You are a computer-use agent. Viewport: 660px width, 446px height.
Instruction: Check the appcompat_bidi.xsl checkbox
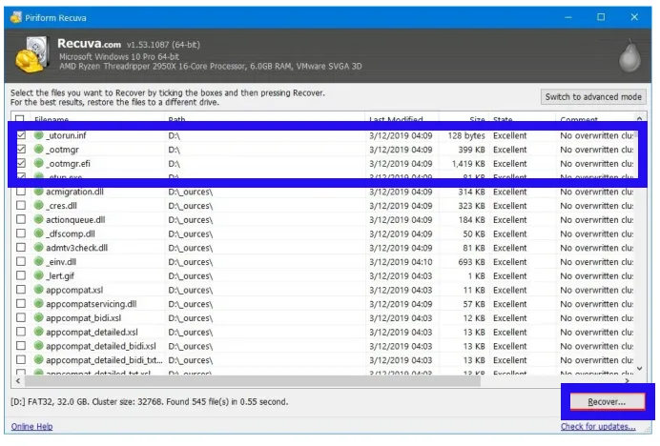(21, 317)
